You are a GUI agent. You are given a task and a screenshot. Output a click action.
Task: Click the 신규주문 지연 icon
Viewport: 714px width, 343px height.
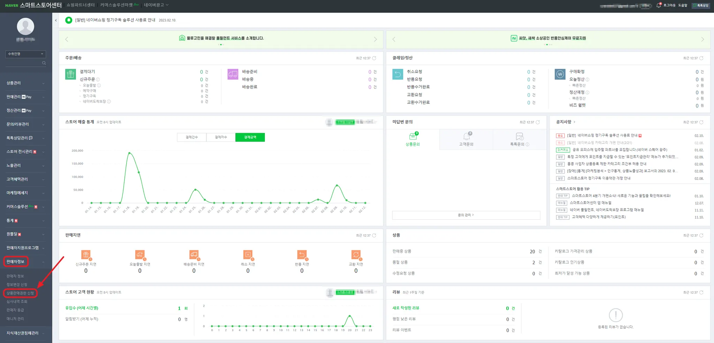86,255
